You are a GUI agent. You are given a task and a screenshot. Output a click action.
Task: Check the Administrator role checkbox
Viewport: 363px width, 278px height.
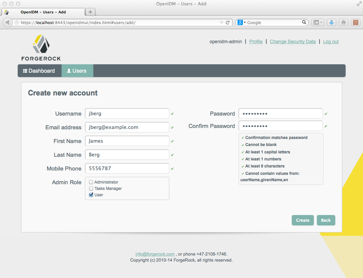tap(91, 182)
